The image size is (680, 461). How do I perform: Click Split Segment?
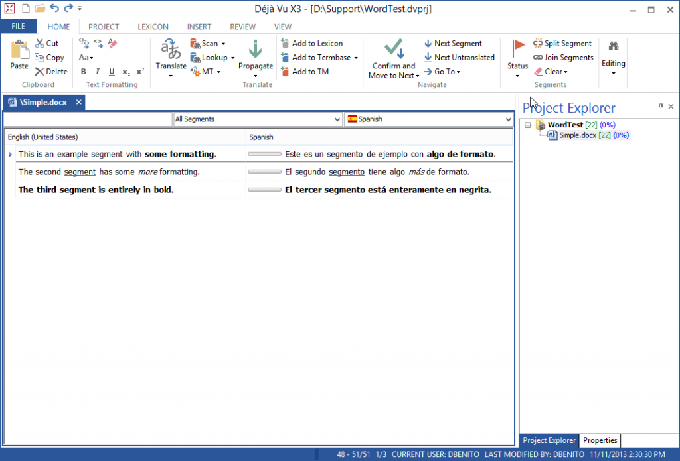click(x=562, y=43)
